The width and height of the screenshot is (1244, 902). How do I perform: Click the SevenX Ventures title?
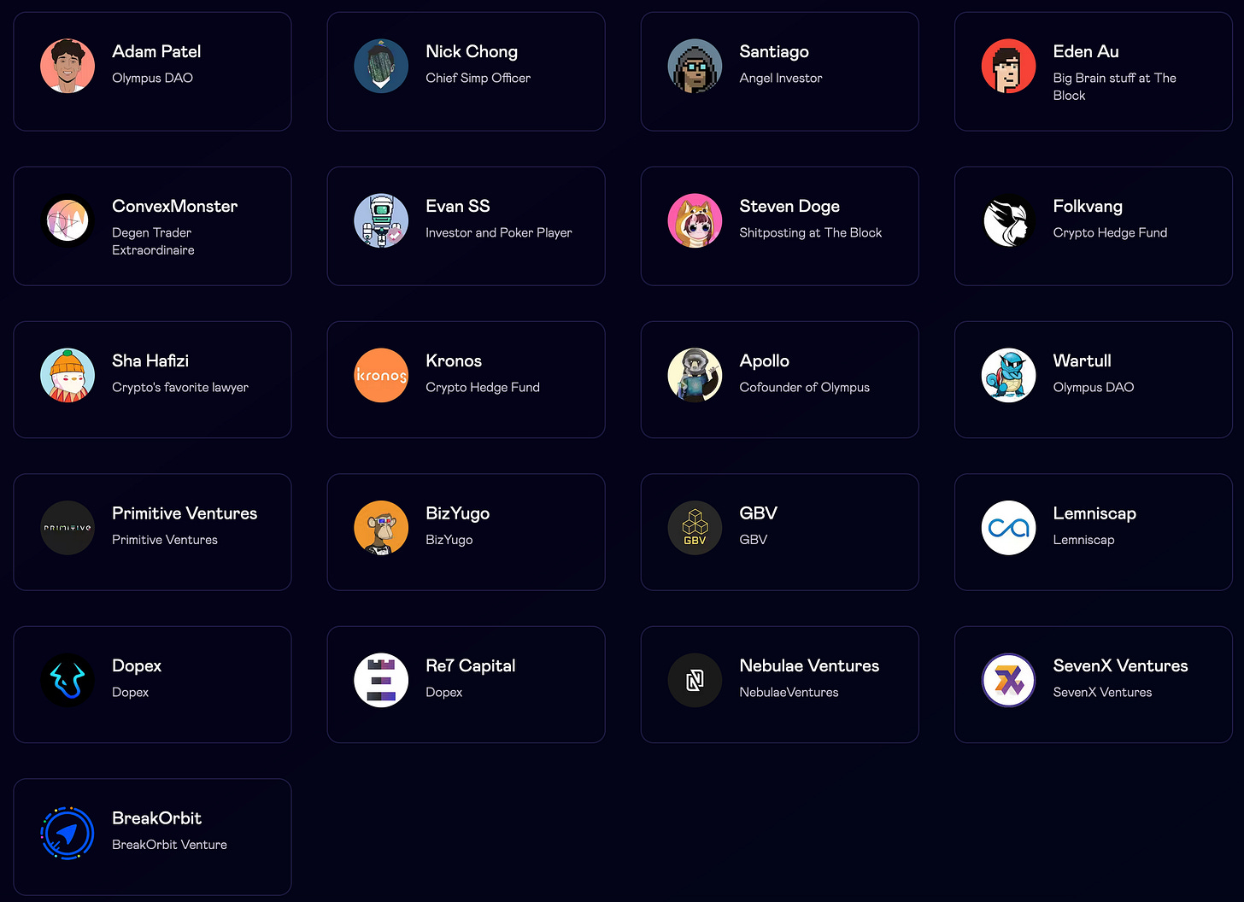[x=1120, y=665]
